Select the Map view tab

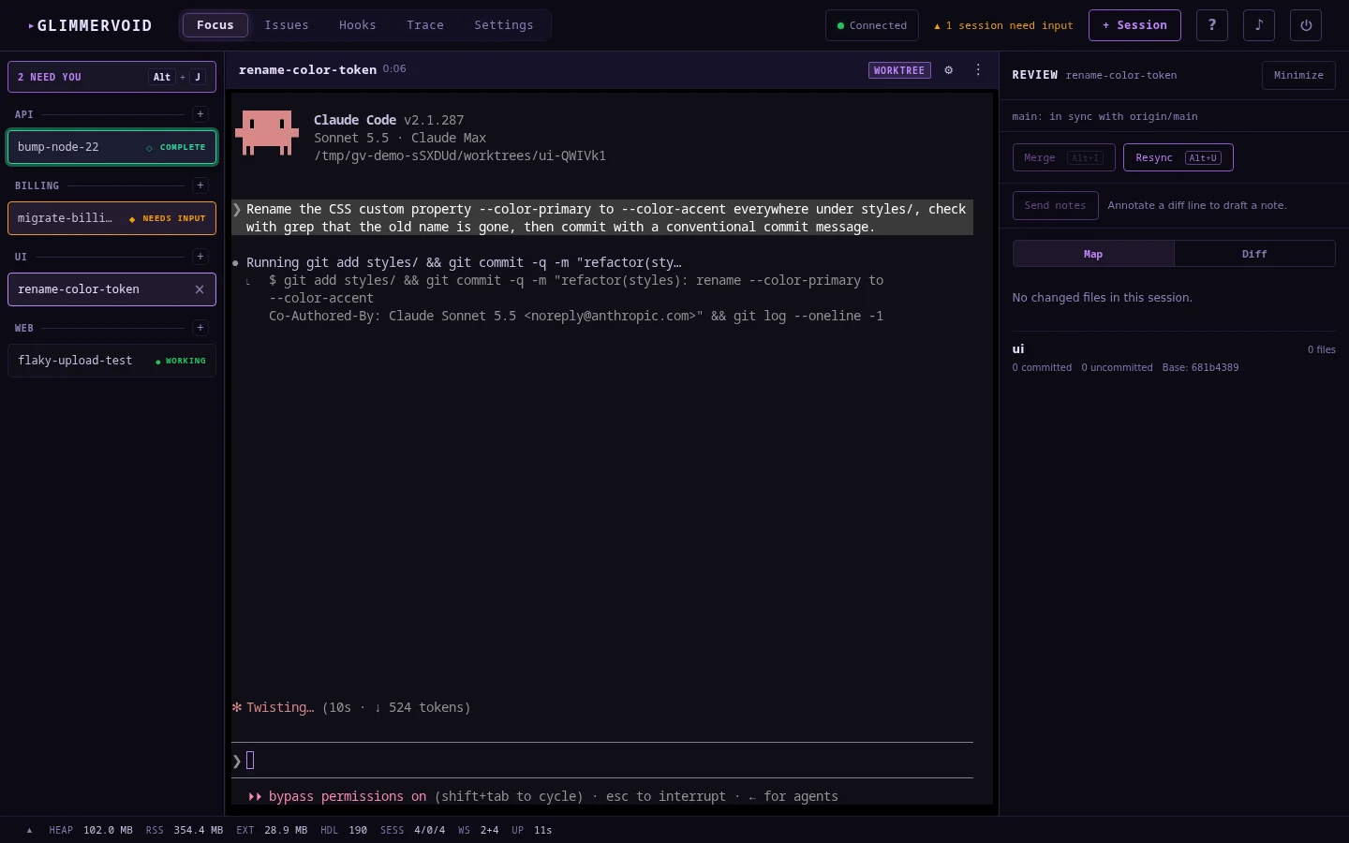(x=1093, y=254)
